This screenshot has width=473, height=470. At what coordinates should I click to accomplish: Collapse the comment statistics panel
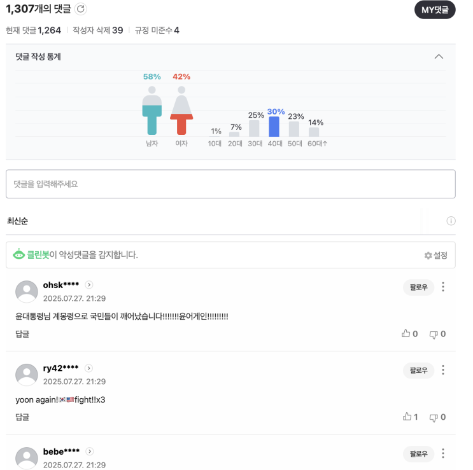point(439,57)
